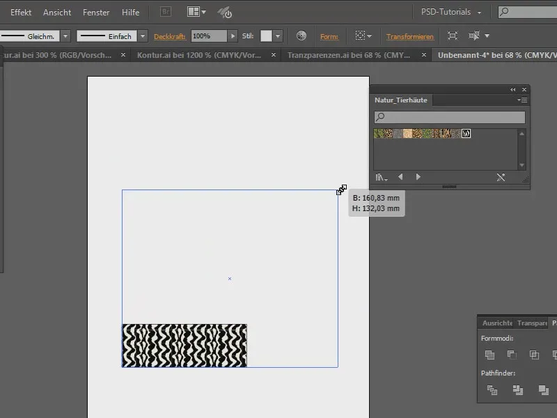557x418 pixels.
Task: Open the arrange documents layout icon
Action: pos(194,12)
